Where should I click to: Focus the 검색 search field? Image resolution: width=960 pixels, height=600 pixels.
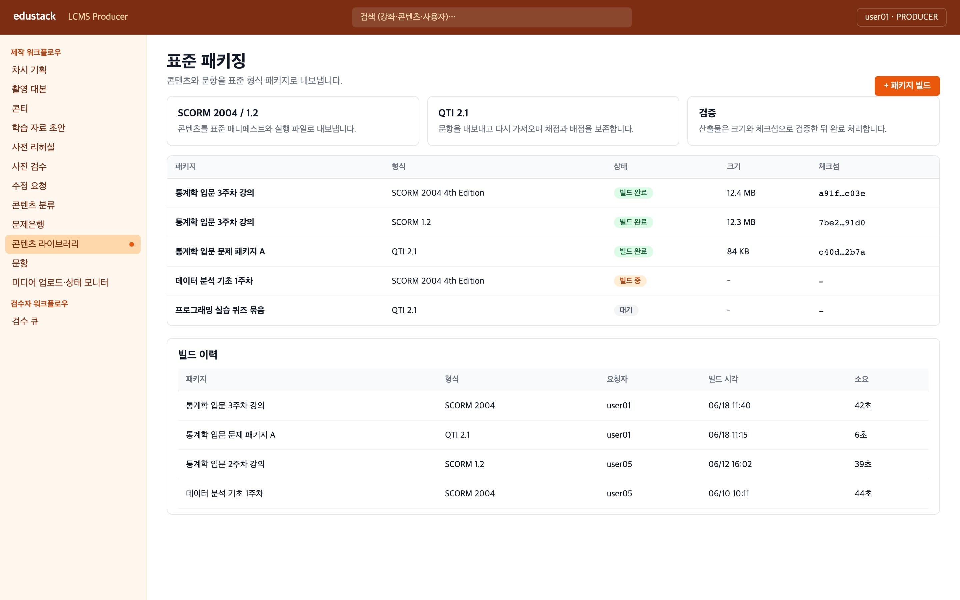492,17
